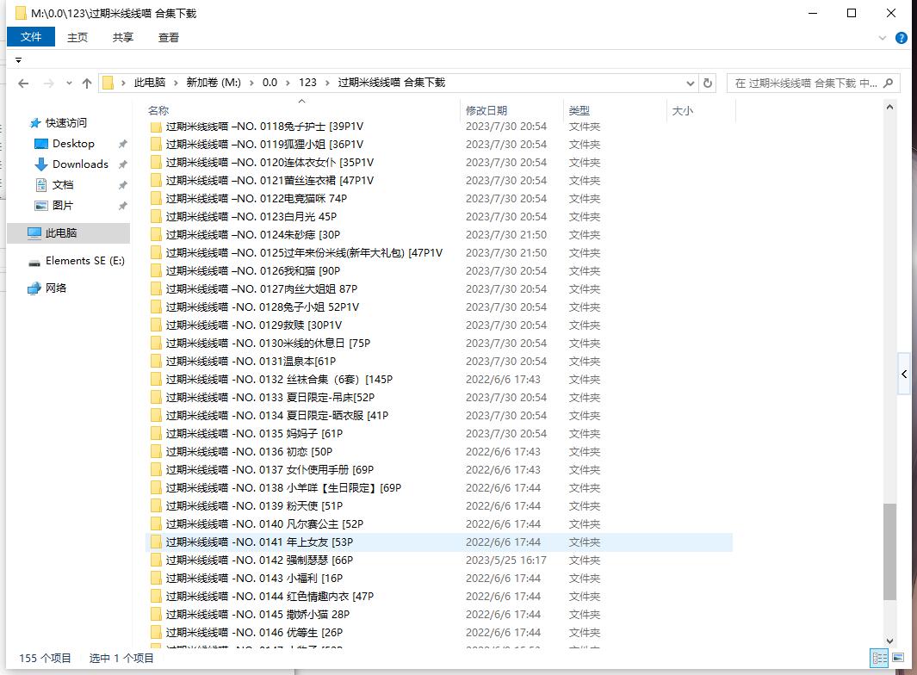Open Desktop in quick access
The width and height of the screenshot is (917, 675).
(73, 143)
